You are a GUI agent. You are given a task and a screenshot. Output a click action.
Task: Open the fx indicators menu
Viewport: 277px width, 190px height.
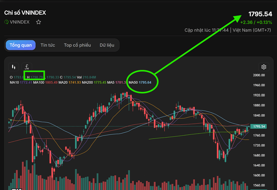pos(26,67)
